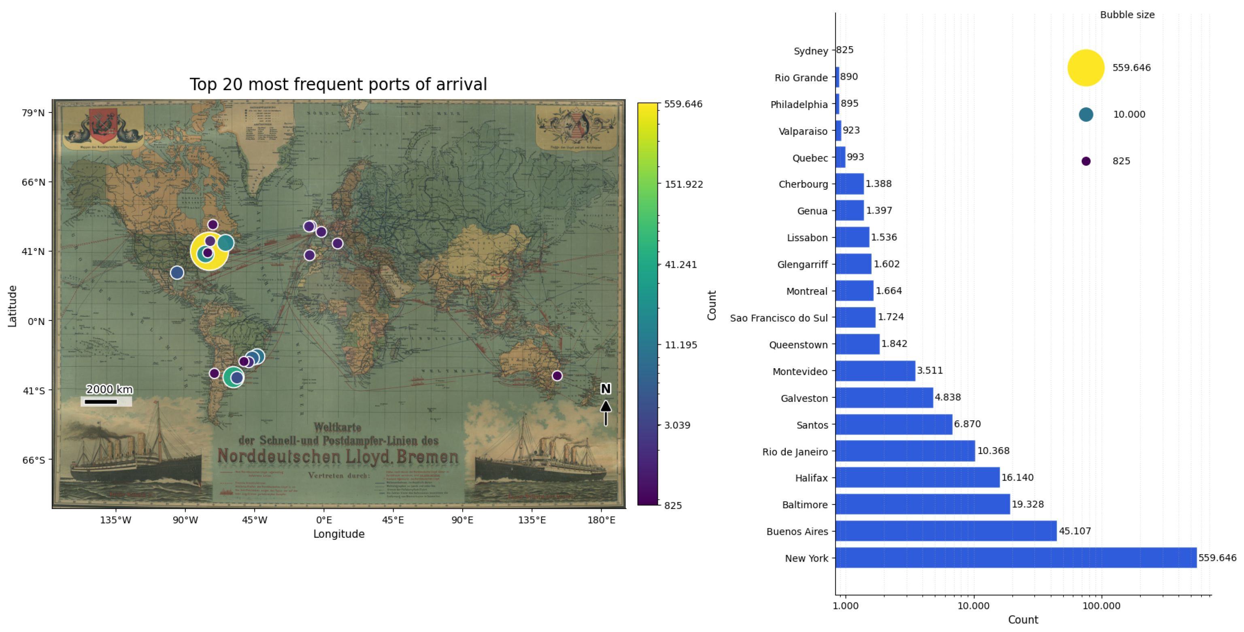Screen dimensions: 1244x632
Task: Click the Sydney bubble over Australia
Action: coord(557,375)
